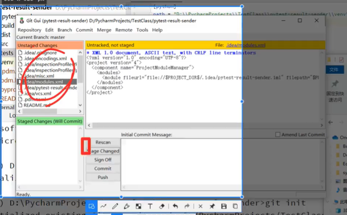Click the Ready. status bar text
Image resolution: width=347 pixels, height=215 pixels.
click(x=23, y=195)
